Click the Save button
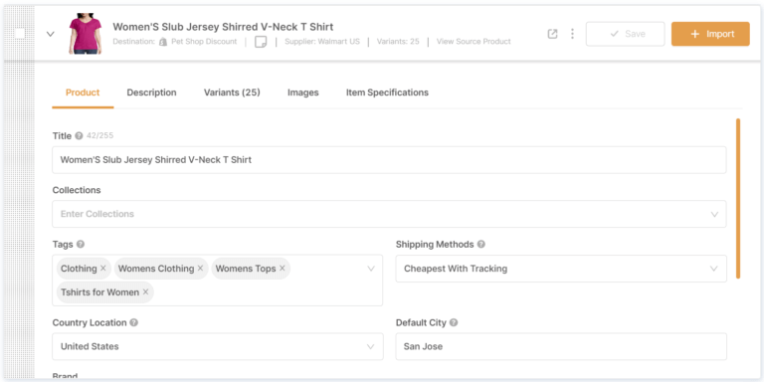764x382 pixels. point(625,34)
